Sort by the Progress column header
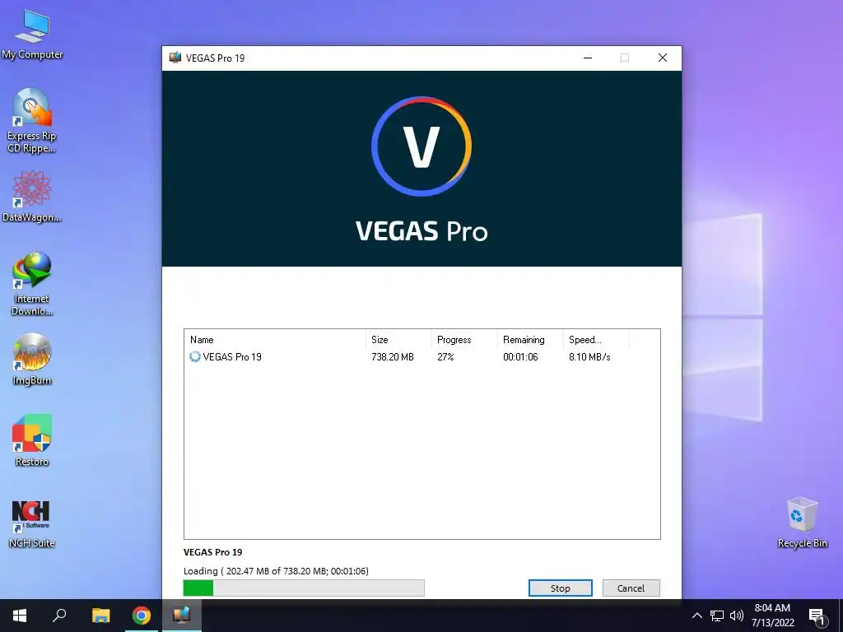This screenshot has height=632, width=843. (464, 340)
